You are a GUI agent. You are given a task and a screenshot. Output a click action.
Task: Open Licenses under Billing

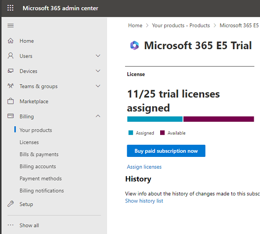[29, 142]
